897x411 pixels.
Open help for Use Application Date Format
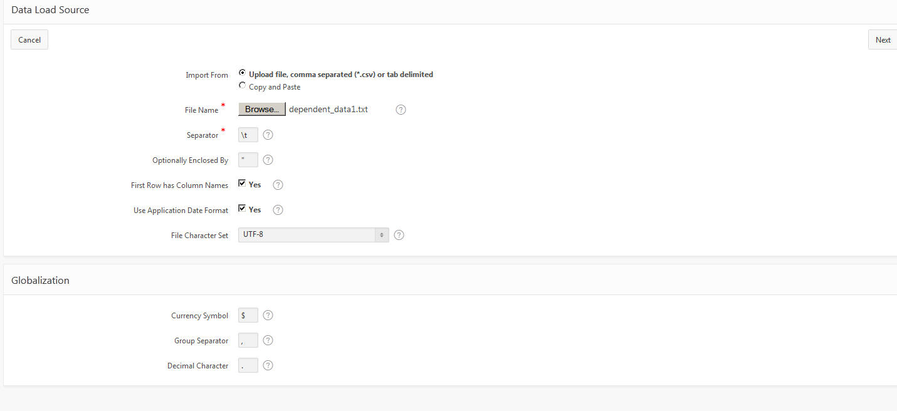[278, 210]
